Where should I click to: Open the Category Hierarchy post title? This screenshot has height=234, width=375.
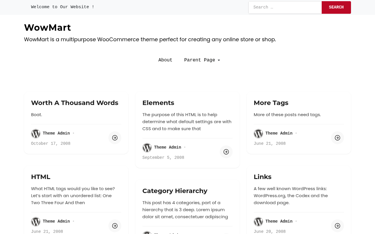[x=175, y=191]
